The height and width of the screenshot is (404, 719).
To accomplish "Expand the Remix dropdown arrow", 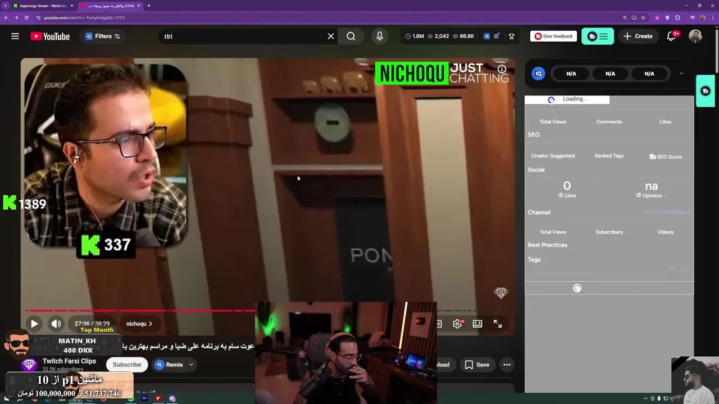I will pyautogui.click(x=191, y=365).
